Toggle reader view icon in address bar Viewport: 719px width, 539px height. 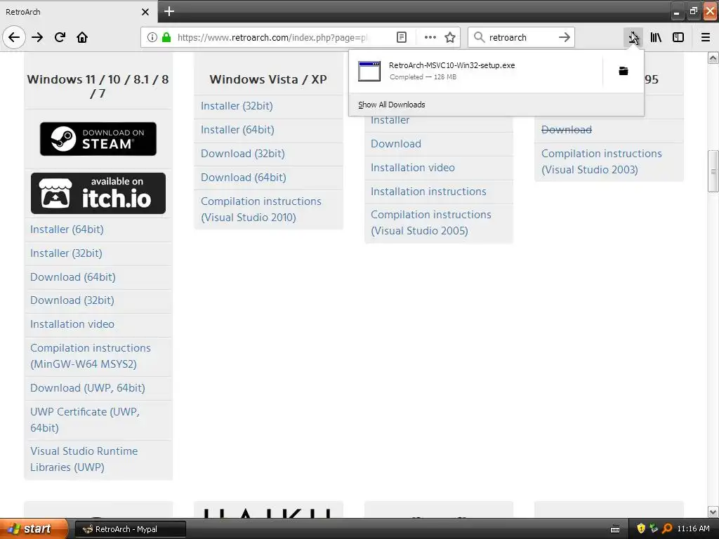pyautogui.click(x=401, y=37)
